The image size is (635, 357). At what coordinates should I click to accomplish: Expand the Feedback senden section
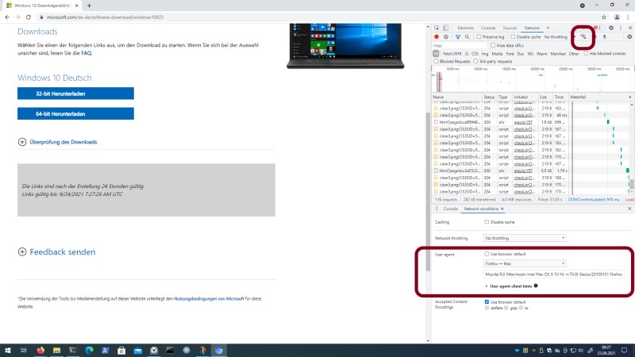coord(56,252)
